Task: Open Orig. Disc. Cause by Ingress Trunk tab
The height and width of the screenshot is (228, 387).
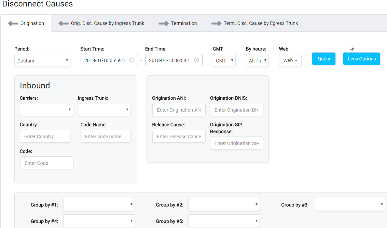Action: coord(101,23)
